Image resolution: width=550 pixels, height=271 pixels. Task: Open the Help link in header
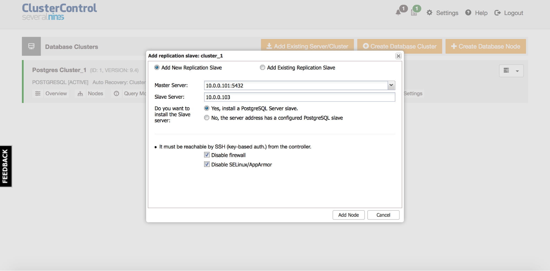(x=481, y=13)
